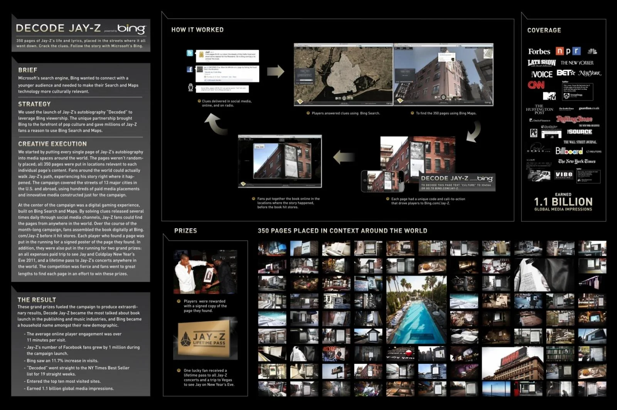Click the "Strategy" section heading

coord(34,104)
